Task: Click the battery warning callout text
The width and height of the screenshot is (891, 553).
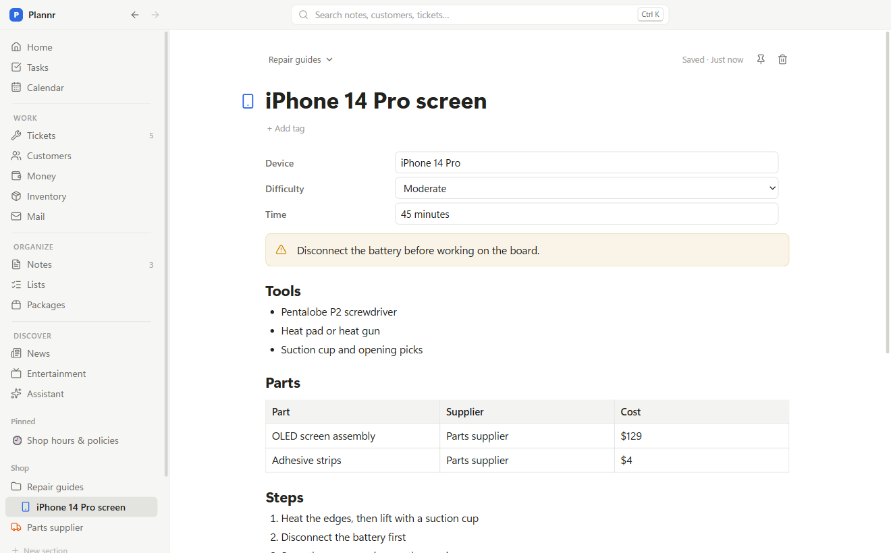Action: coord(418,250)
